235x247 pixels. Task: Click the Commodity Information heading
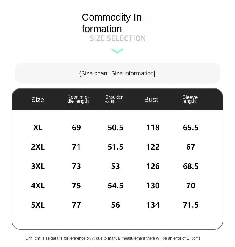coord(113,23)
